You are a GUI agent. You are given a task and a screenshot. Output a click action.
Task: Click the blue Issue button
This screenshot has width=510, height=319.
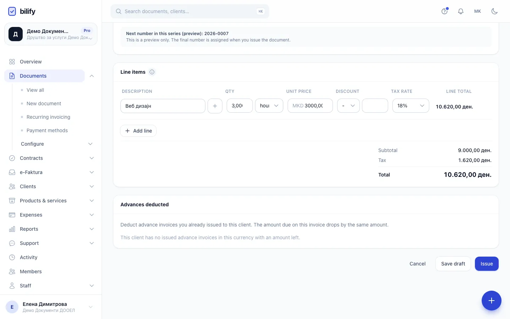[x=487, y=264]
